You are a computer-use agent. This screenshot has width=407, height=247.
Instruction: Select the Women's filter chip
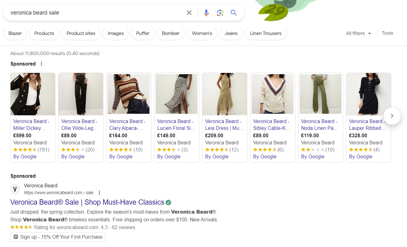tap(202, 33)
